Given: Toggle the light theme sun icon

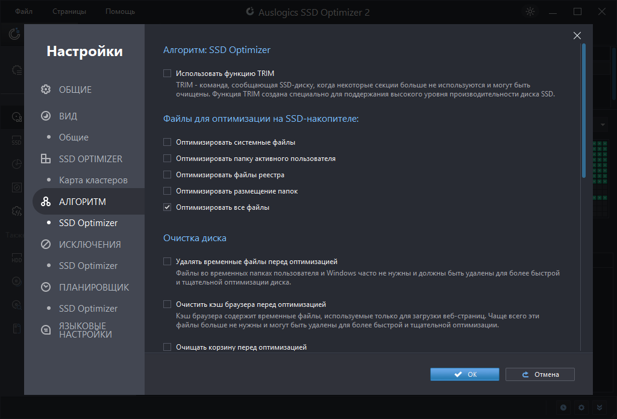Looking at the screenshot, I should (530, 12).
